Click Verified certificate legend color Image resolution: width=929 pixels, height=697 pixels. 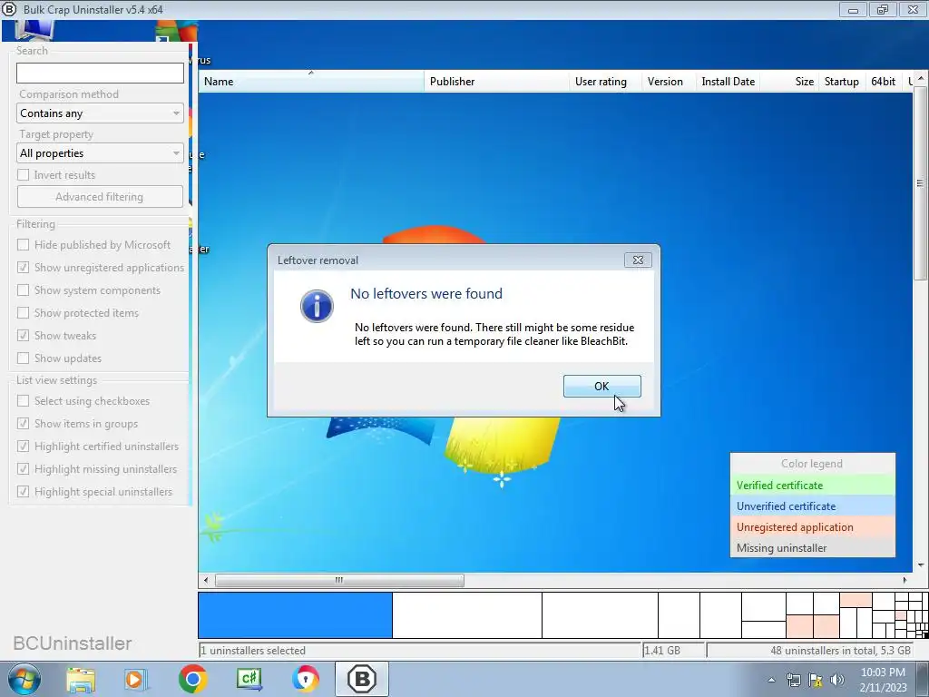coord(812,485)
